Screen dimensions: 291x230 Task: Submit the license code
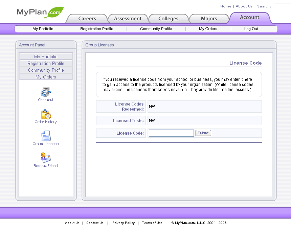click(x=203, y=133)
